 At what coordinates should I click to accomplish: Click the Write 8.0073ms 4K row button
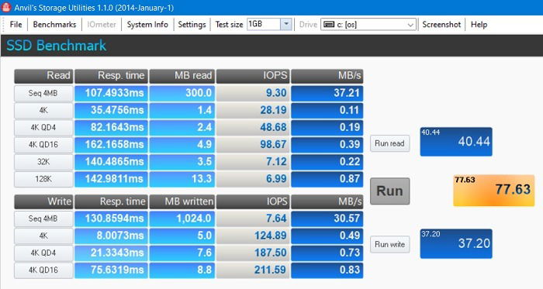tap(43, 236)
